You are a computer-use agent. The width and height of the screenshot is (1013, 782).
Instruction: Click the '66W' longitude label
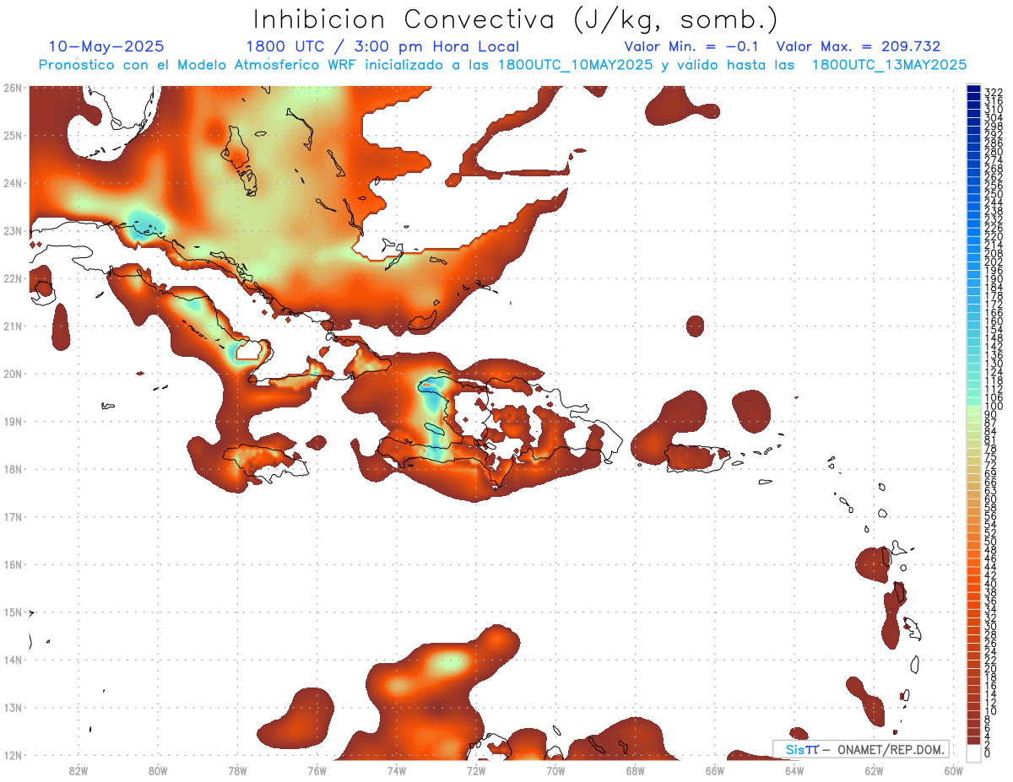coord(714,769)
